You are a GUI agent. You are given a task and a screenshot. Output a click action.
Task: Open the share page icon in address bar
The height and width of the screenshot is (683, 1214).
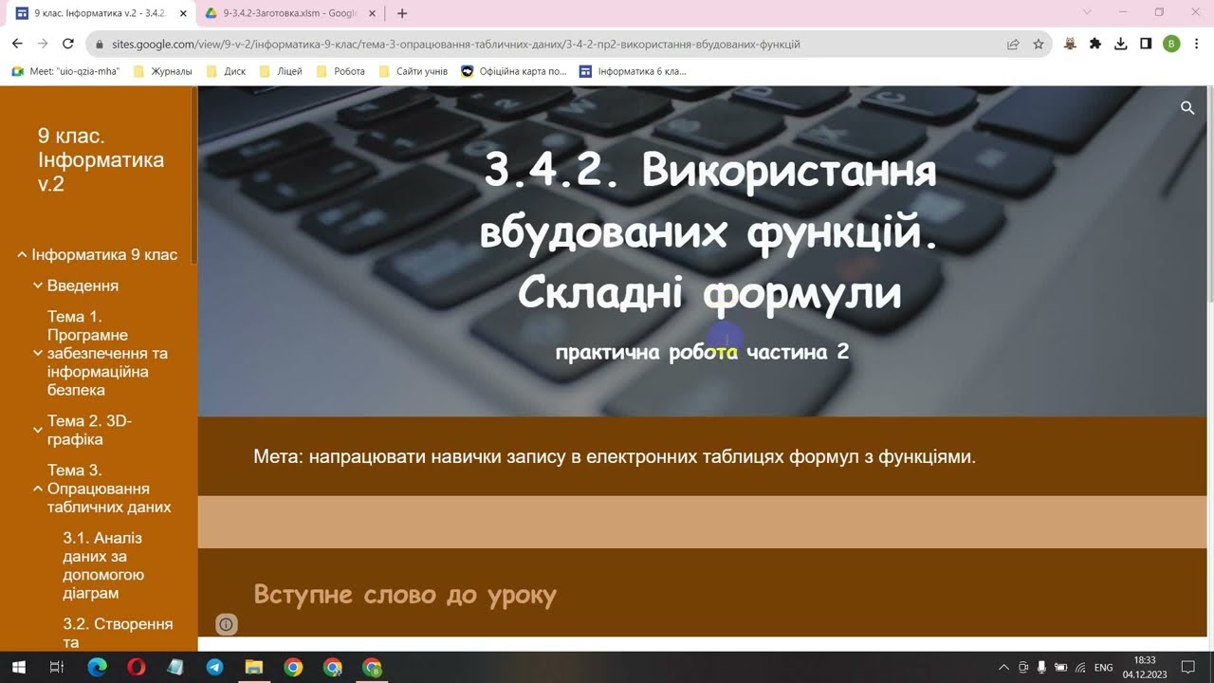(1013, 44)
